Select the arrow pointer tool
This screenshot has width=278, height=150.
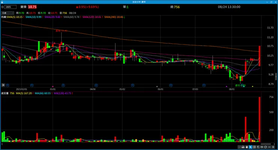tap(250, 147)
